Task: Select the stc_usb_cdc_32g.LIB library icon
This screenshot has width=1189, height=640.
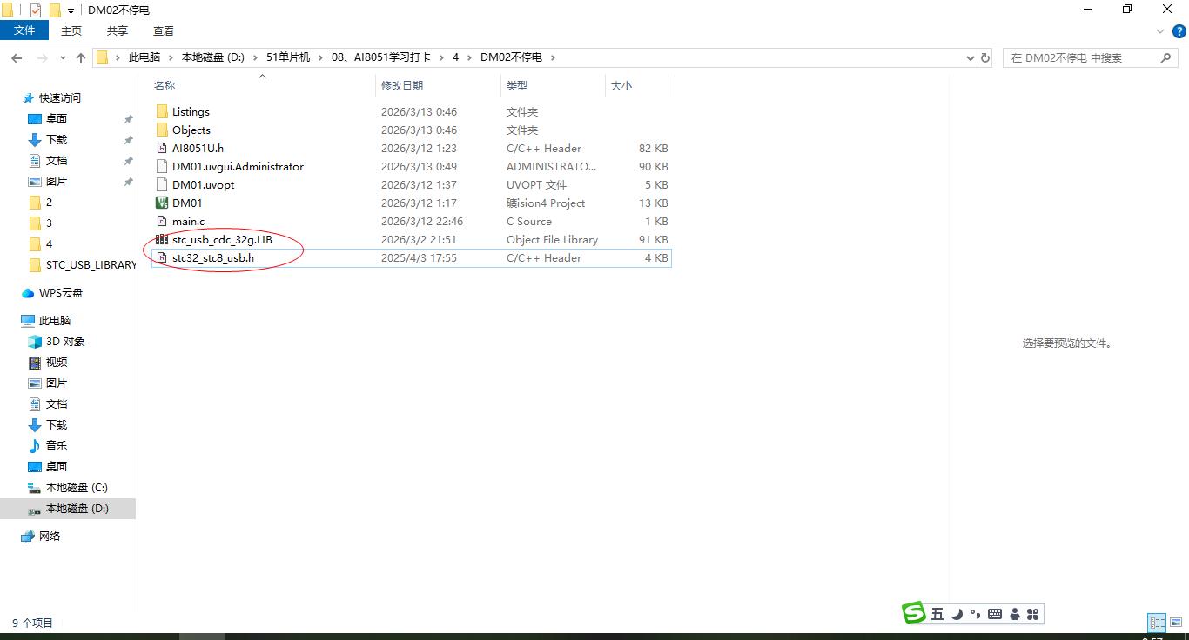Action: [x=162, y=239]
